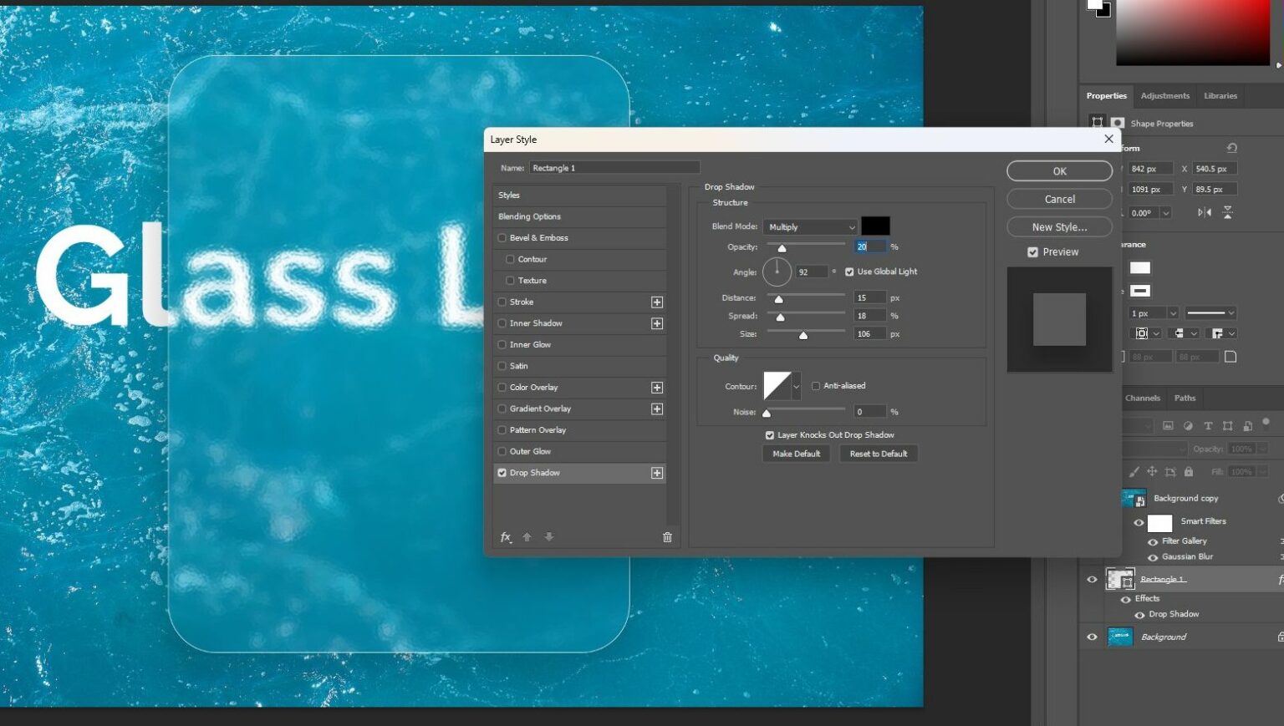
Task: Open the Adjustments tab
Action: pos(1164,95)
